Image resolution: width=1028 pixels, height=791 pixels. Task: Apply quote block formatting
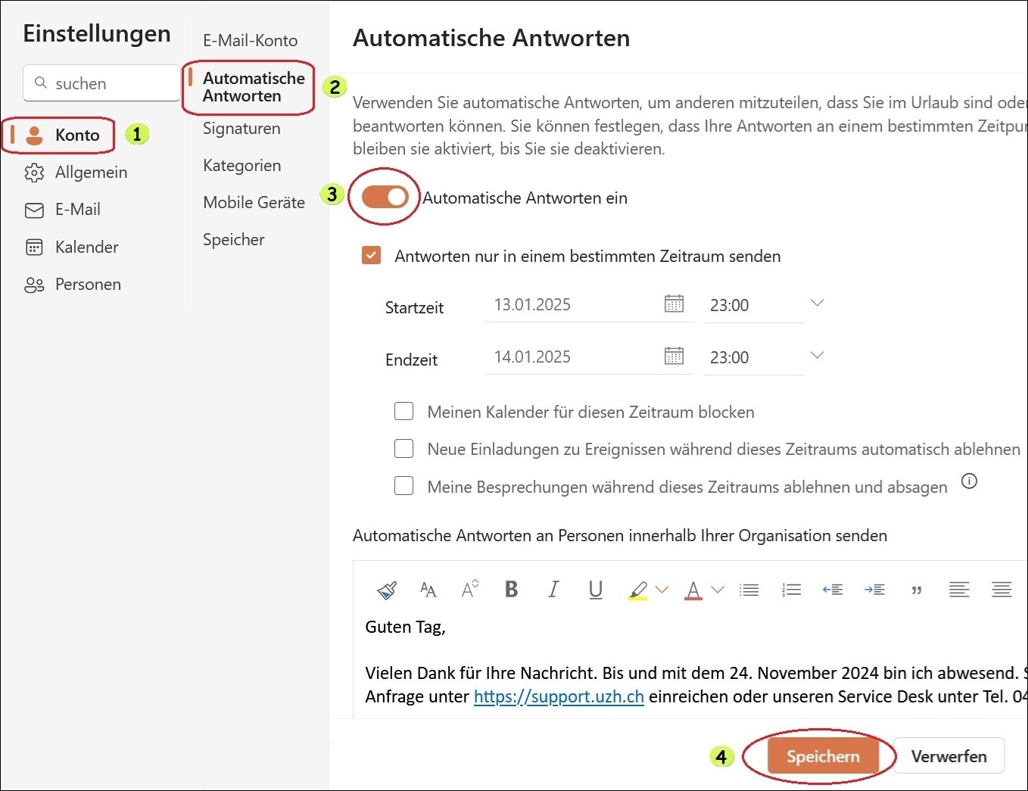916,590
